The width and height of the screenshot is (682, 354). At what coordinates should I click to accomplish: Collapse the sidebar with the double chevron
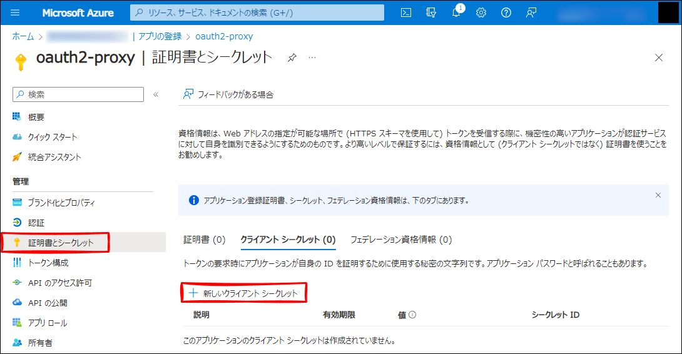point(156,94)
